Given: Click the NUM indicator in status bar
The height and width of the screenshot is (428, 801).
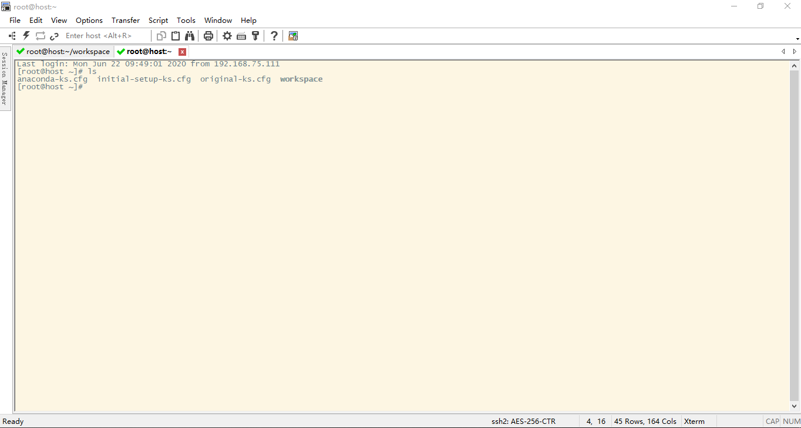Looking at the screenshot, I should [792, 422].
